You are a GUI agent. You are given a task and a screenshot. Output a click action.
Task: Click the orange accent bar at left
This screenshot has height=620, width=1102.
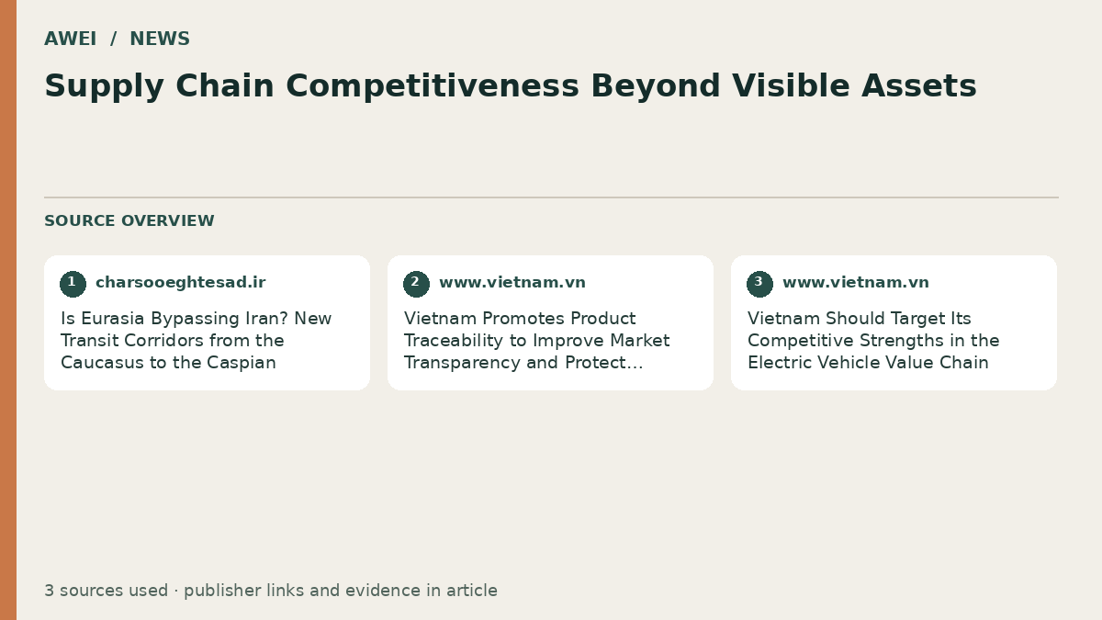(x=8, y=310)
